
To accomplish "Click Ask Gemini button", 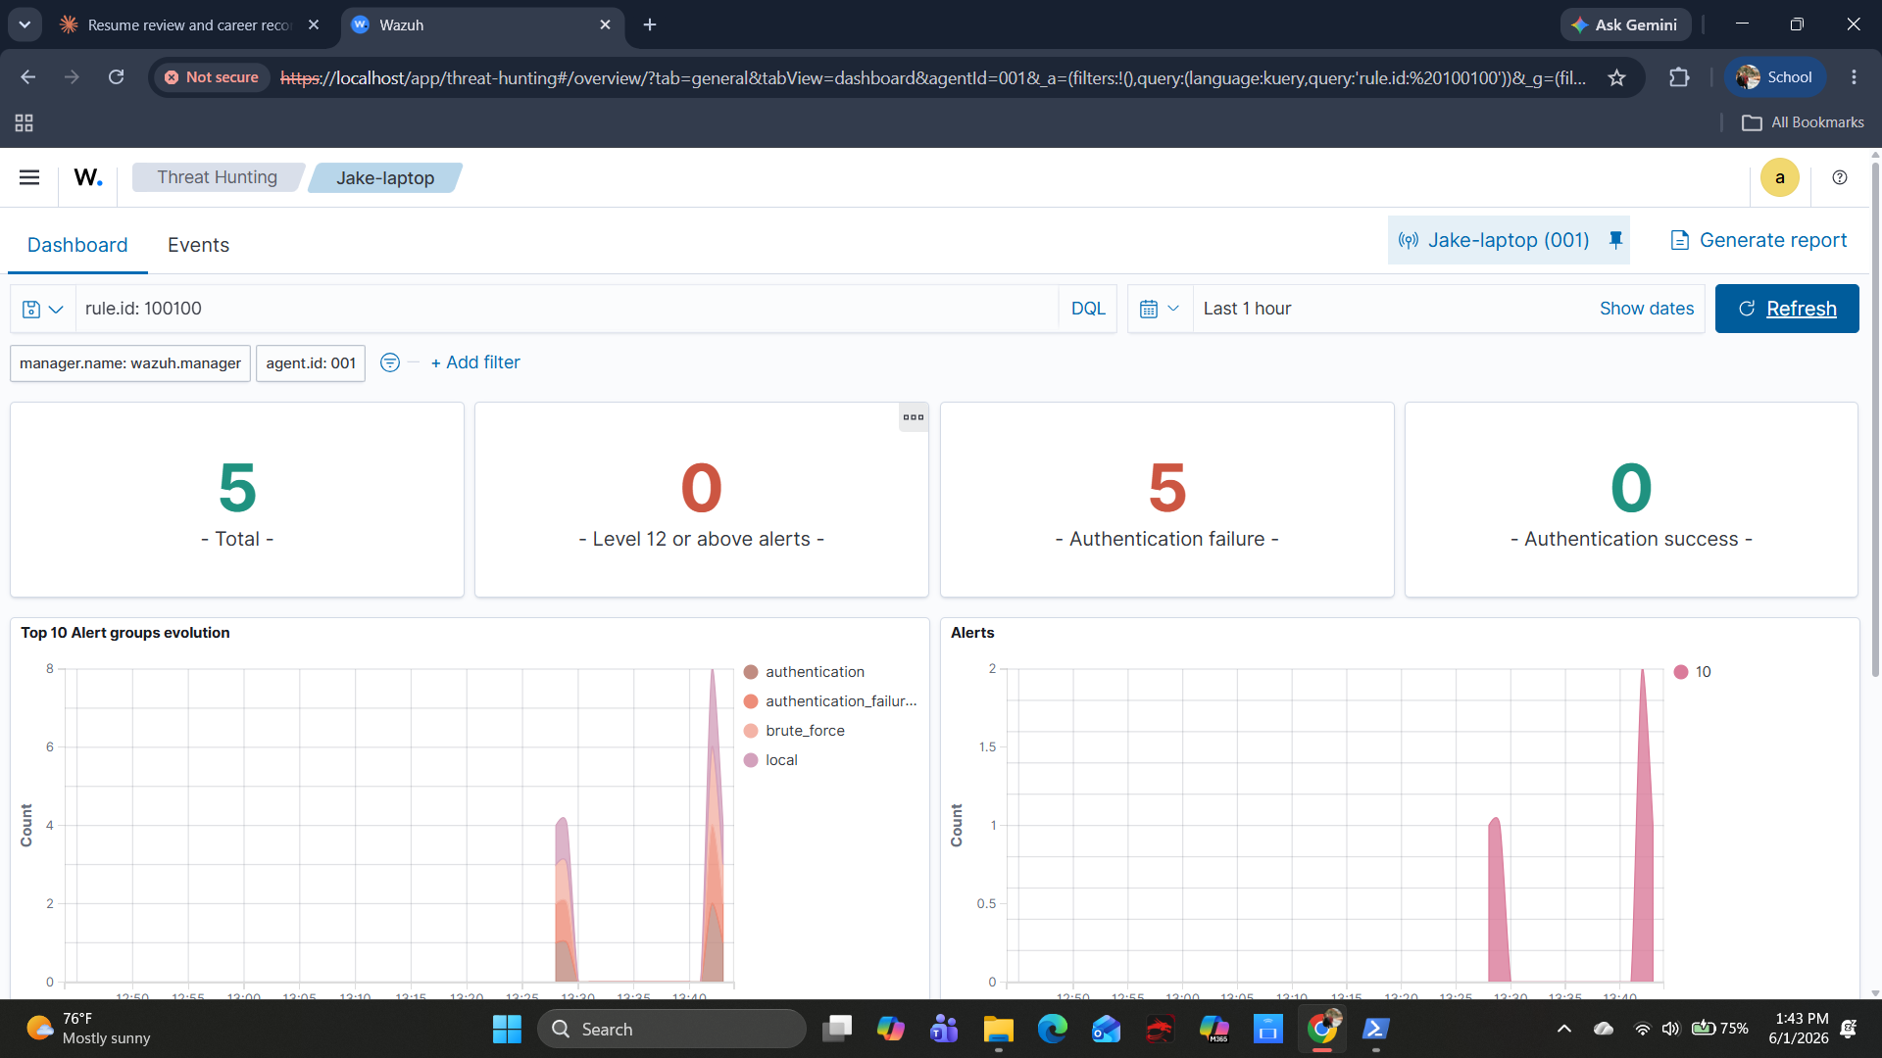I will (x=1625, y=24).
